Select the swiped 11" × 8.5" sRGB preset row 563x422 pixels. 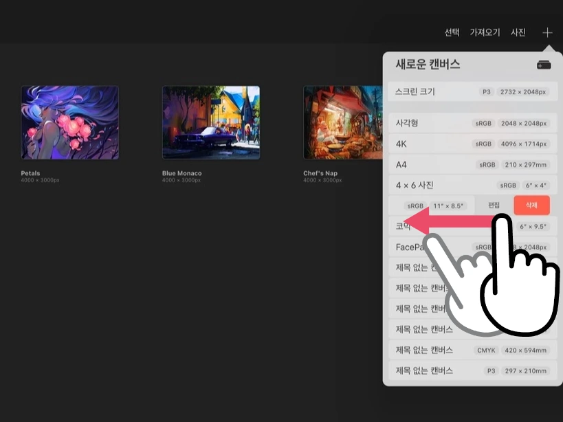[x=432, y=206]
